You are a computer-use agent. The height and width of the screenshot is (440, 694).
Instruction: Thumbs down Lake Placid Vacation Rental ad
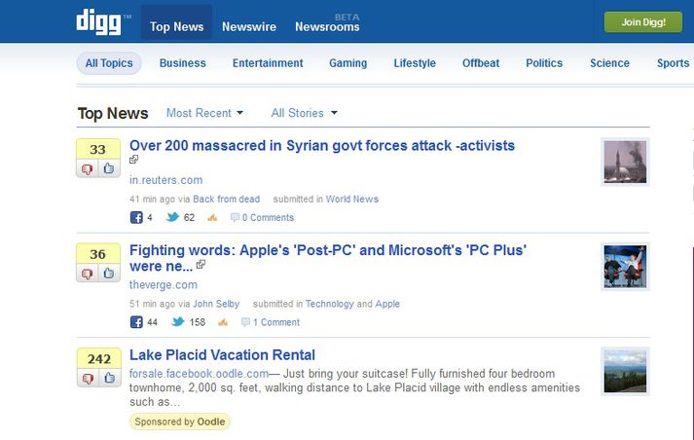[x=88, y=379]
